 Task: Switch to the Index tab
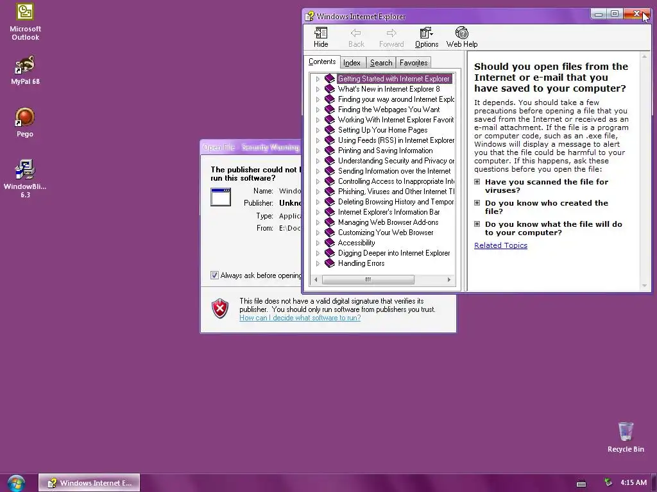[x=352, y=63]
